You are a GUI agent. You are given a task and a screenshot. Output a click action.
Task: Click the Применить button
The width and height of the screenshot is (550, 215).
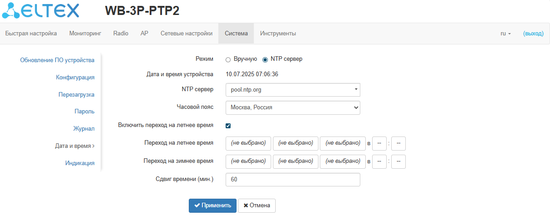(x=212, y=205)
